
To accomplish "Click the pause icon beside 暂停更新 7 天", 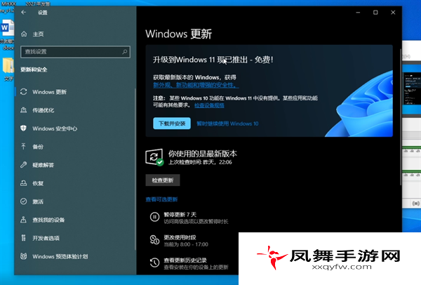I will coord(154,217).
